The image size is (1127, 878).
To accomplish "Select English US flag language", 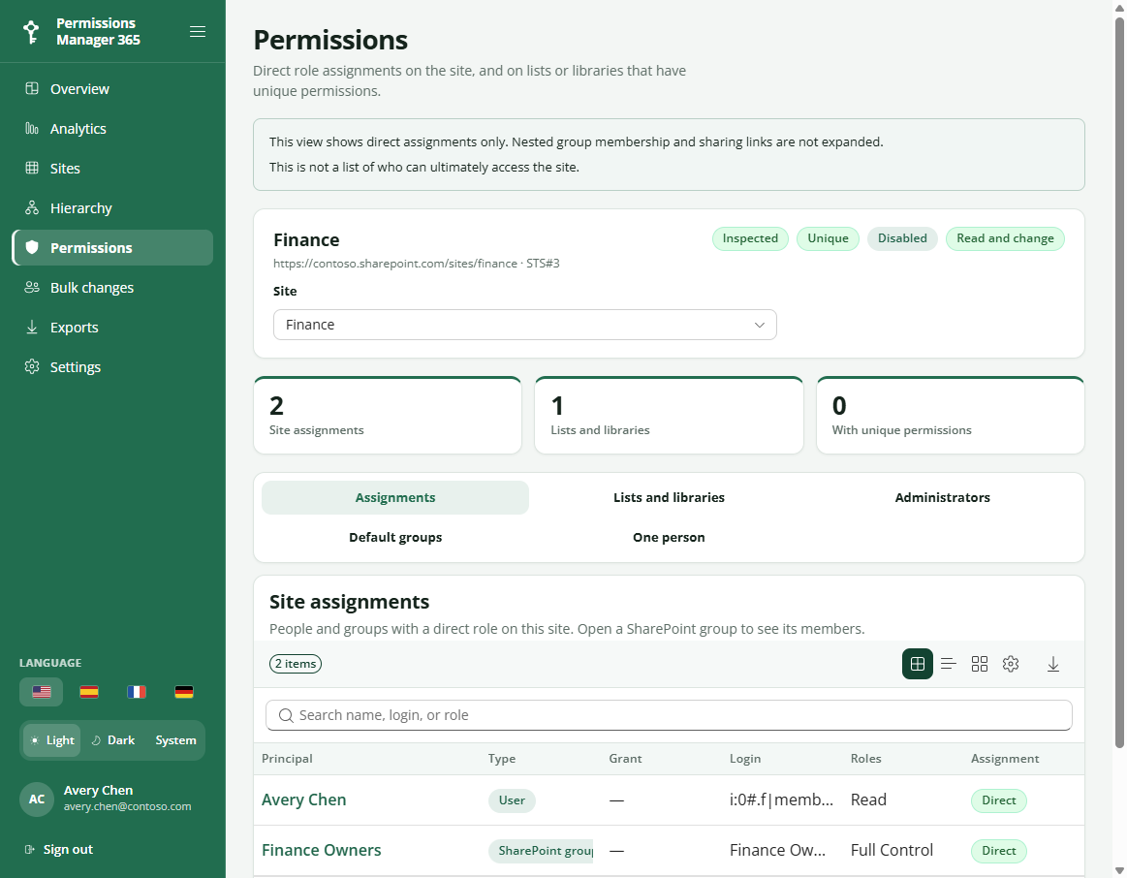I will 42,692.
